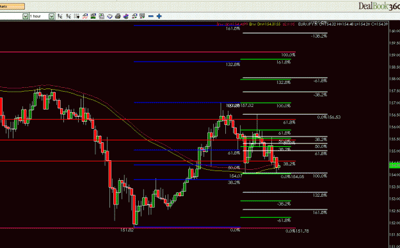400x248 pixels.
Task: Click the second $/€ currency icon beside grid icon
Action: coord(68,16)
